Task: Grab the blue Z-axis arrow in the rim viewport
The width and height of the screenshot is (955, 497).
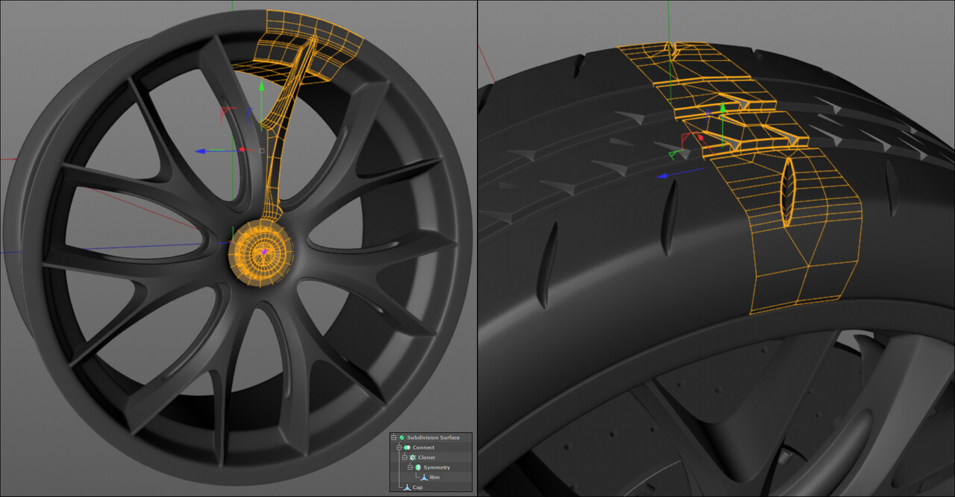Action: point(200,151)
